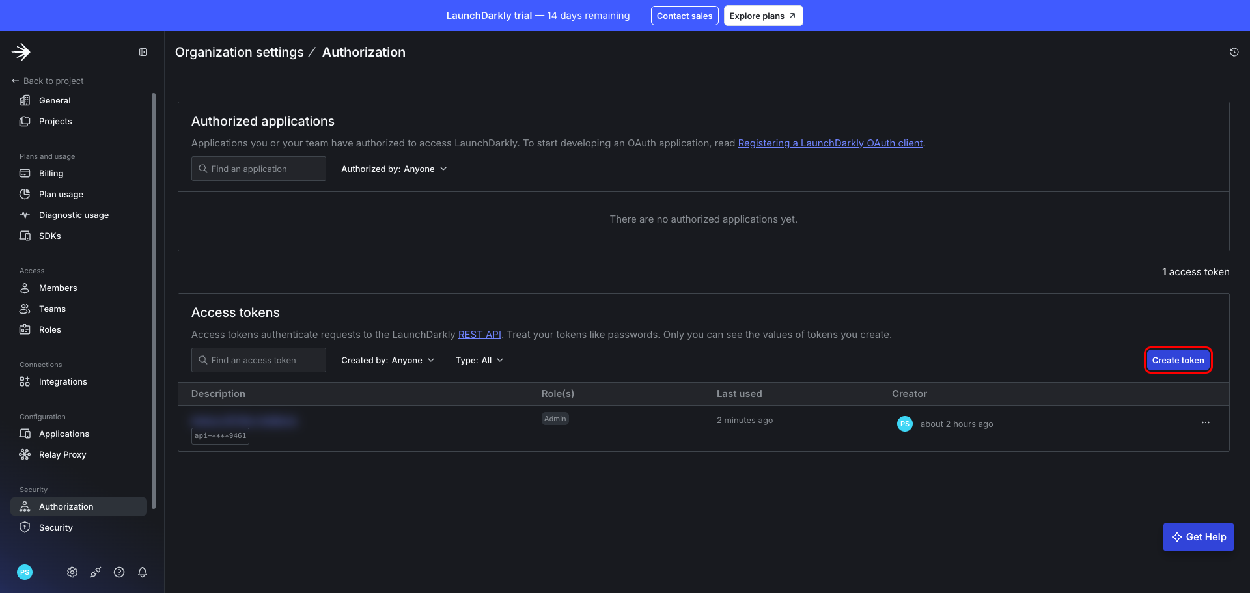Click the rocket icon in the bottom bar
The width and height of the screenshot is (1250, 593).
96,572
